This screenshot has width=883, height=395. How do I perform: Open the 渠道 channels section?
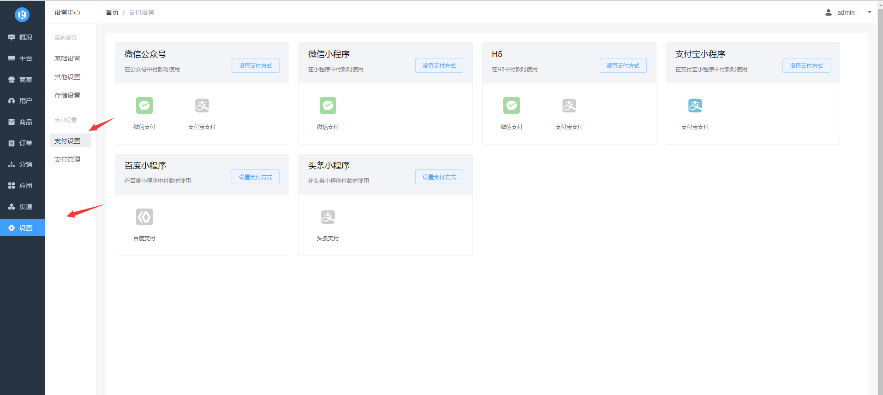point(23,207)
